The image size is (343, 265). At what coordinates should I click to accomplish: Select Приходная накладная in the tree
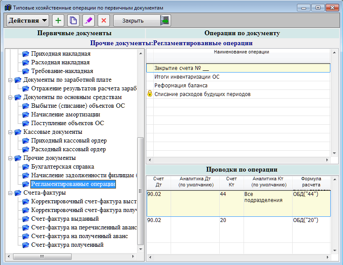coord(61,53)
